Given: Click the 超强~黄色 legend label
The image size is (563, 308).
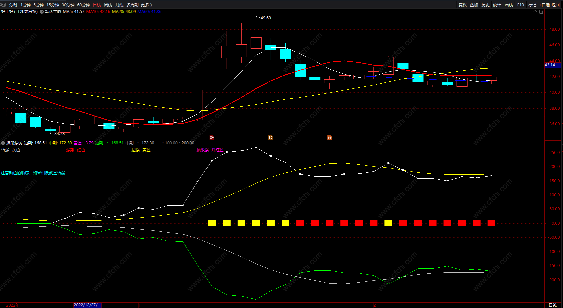Looking at the screenshot, I should click(141, 150).
